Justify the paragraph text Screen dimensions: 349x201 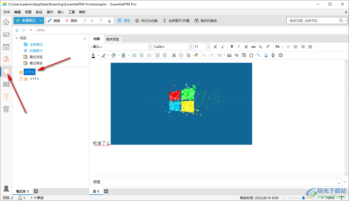point(310,47)
